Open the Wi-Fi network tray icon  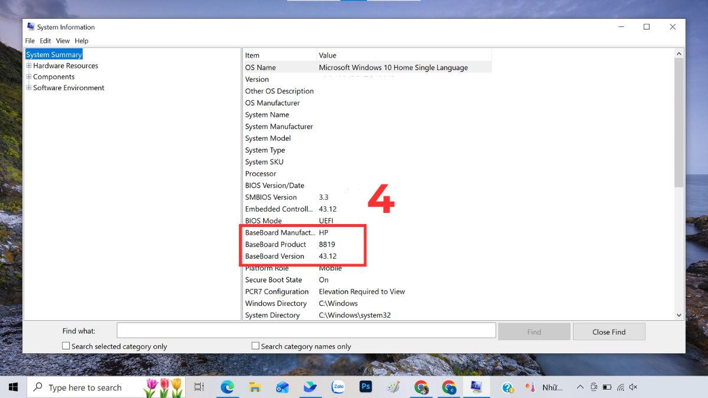(x=621, y=387)
